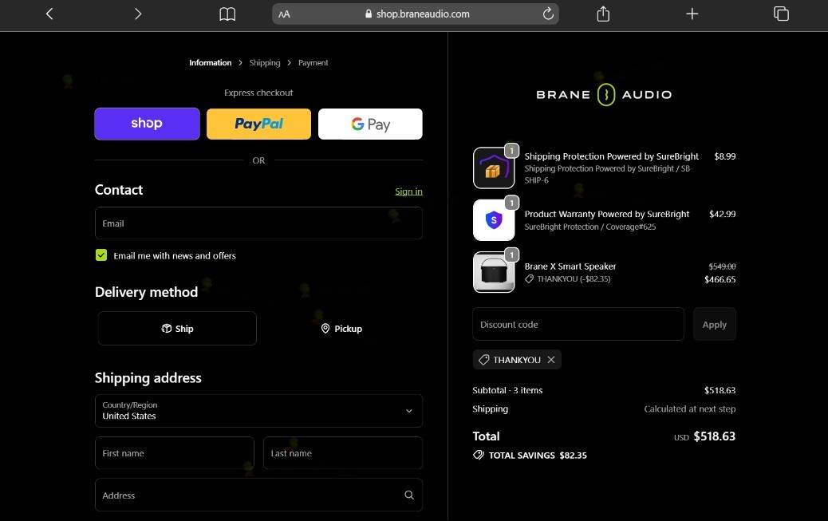828x521 pixels.
Task: Click the Calculated at next step text
Action: tap(690, 409)
